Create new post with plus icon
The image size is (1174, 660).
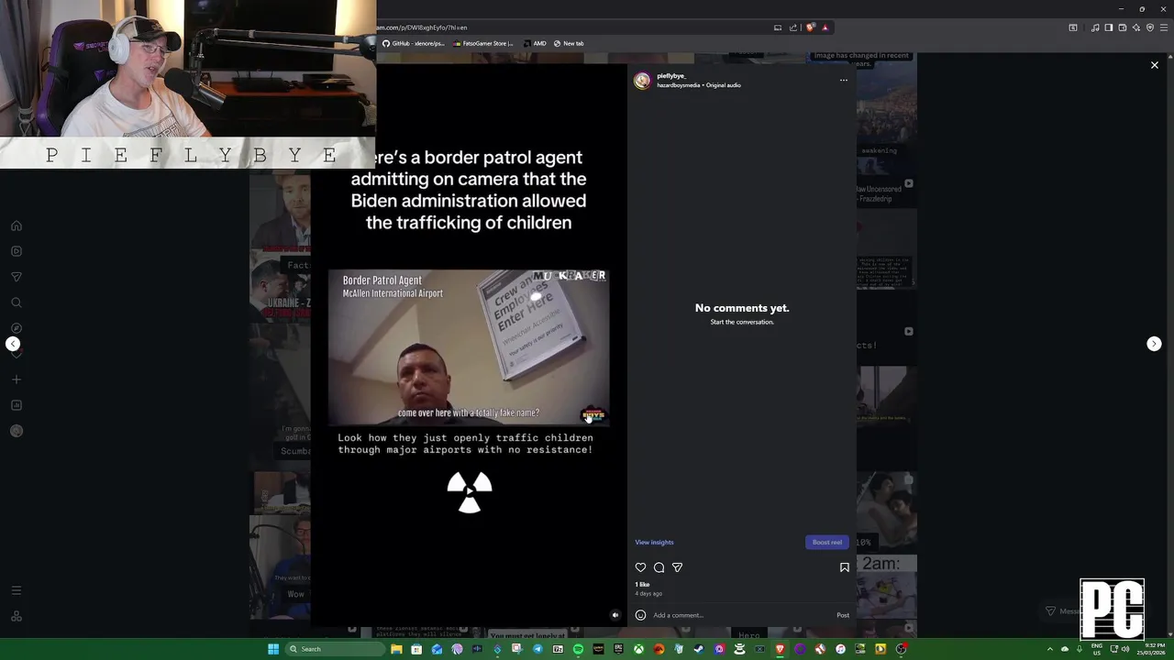[x=17, y=379]
